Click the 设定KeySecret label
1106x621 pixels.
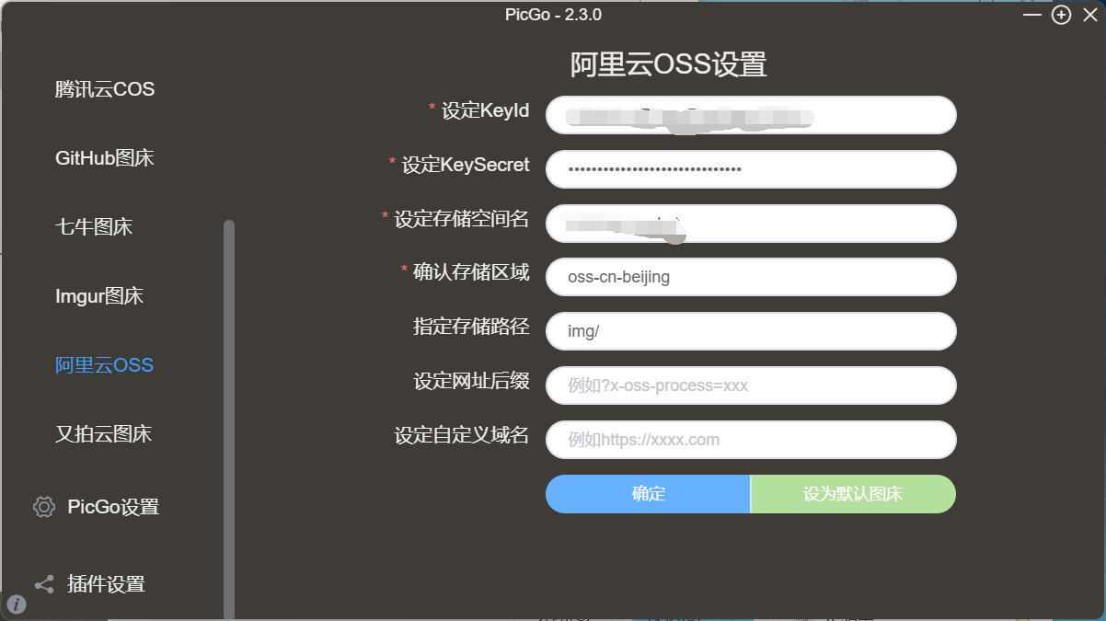(x=466, y=166)
